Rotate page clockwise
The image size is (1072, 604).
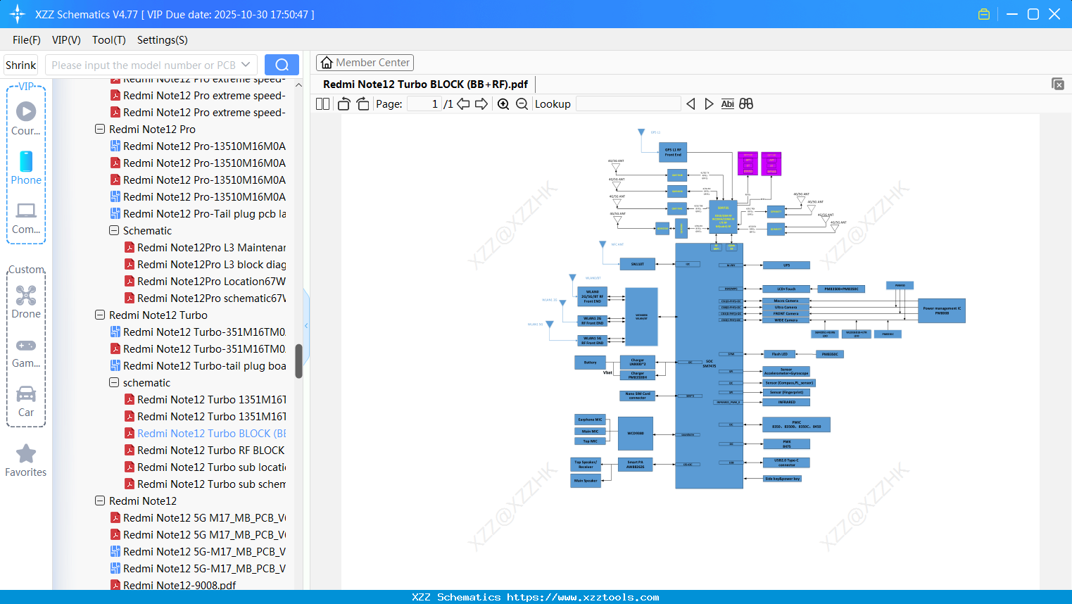[362, 104]
